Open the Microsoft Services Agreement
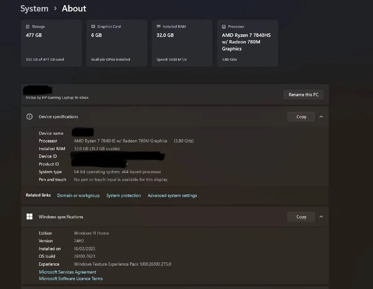This screenshot has width=373, height=289. coord(68,272)
